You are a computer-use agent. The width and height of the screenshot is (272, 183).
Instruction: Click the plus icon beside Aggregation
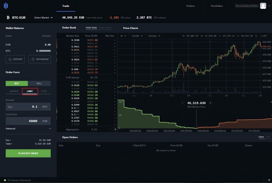click(115, 129)
